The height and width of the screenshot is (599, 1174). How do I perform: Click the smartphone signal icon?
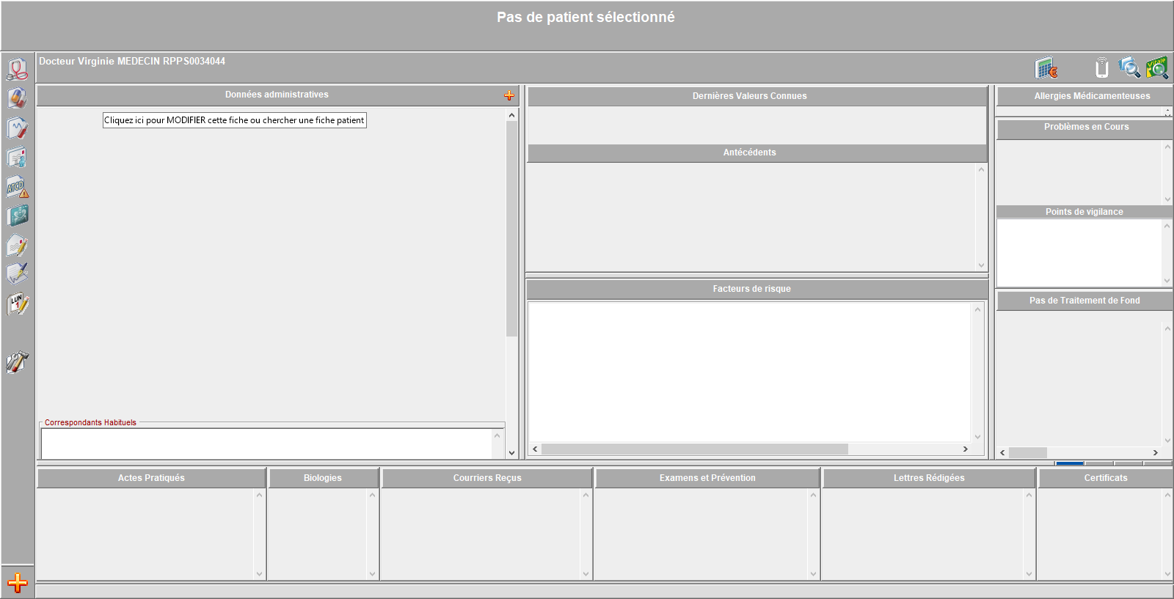[1101, 68]
